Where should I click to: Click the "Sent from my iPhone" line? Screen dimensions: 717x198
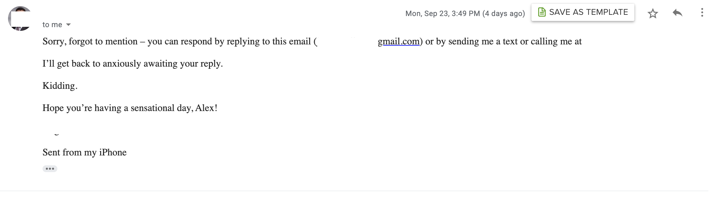pos(84,152)
